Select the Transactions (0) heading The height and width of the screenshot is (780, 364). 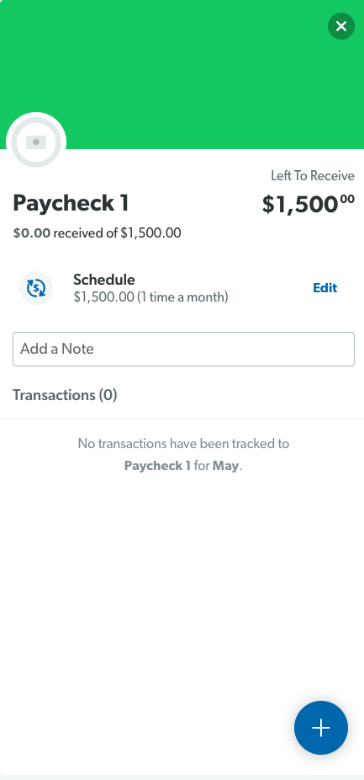(x=65, y=395)
